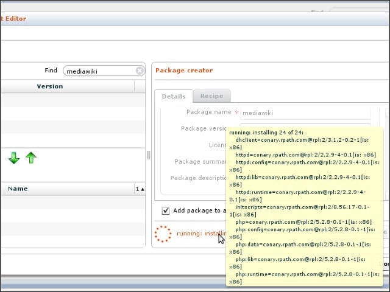Click the Find label
This screenshot has height=292, width=390.
(x=51, y=71)
